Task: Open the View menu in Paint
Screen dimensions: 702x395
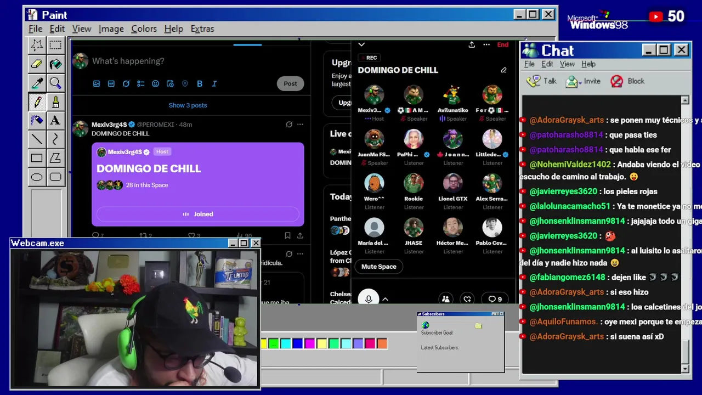Action: pos(82,29)
